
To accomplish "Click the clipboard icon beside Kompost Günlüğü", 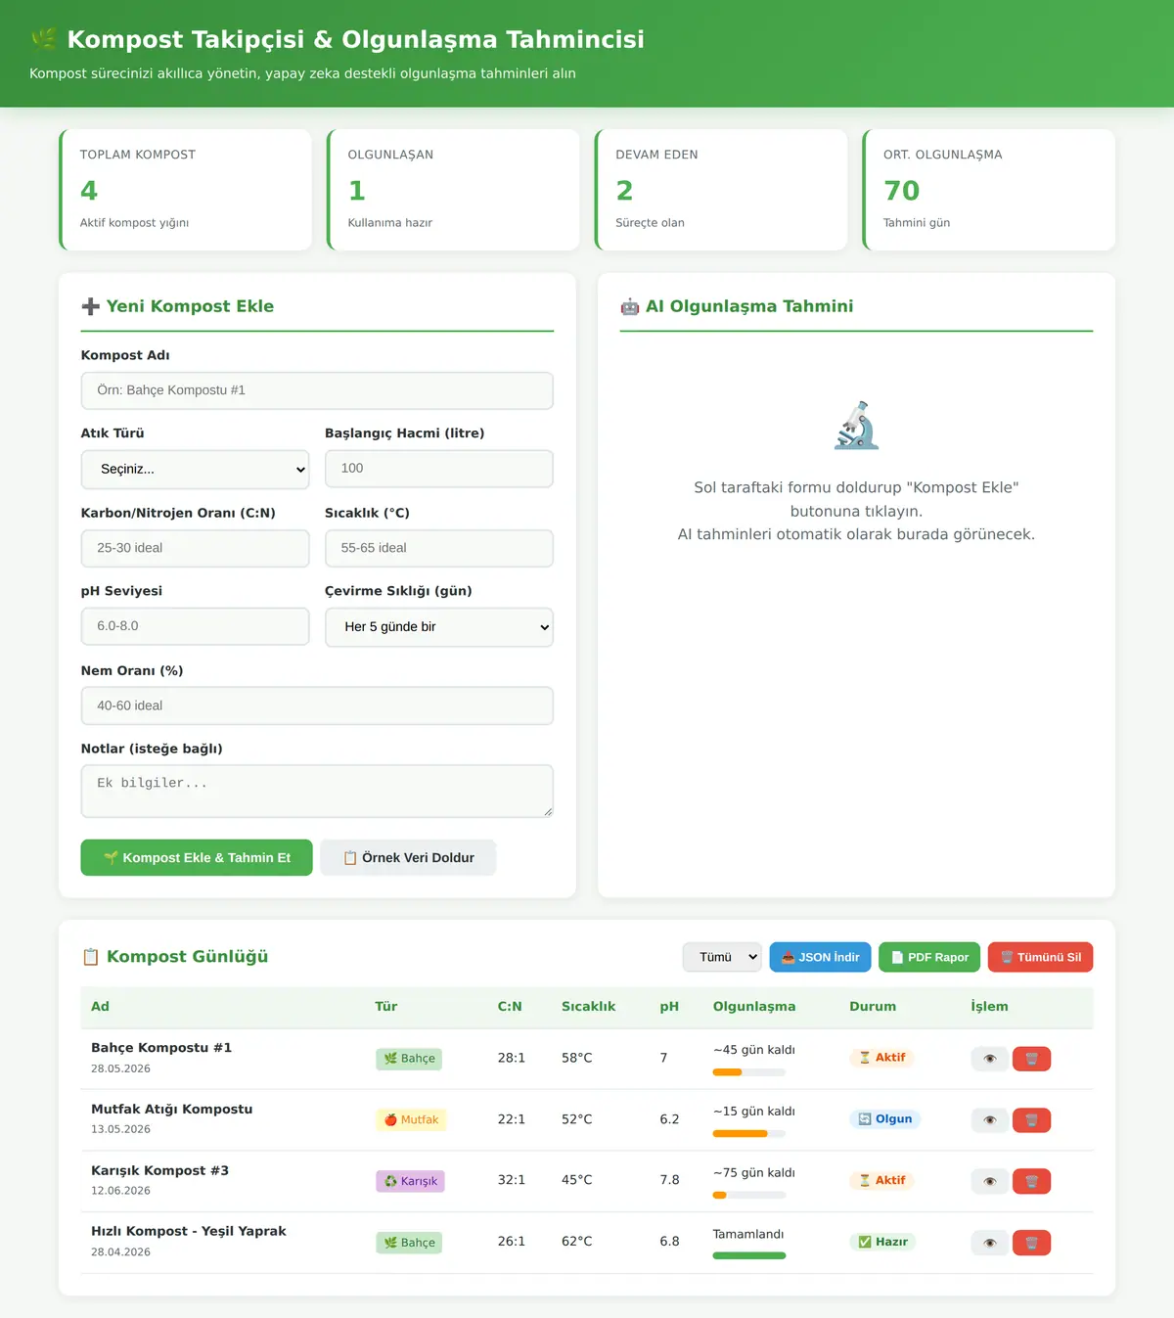I will (91, 957).
